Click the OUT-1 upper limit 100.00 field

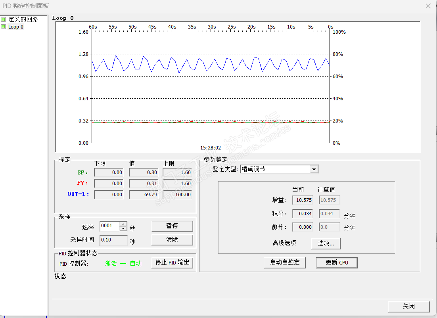pos(177,195)
